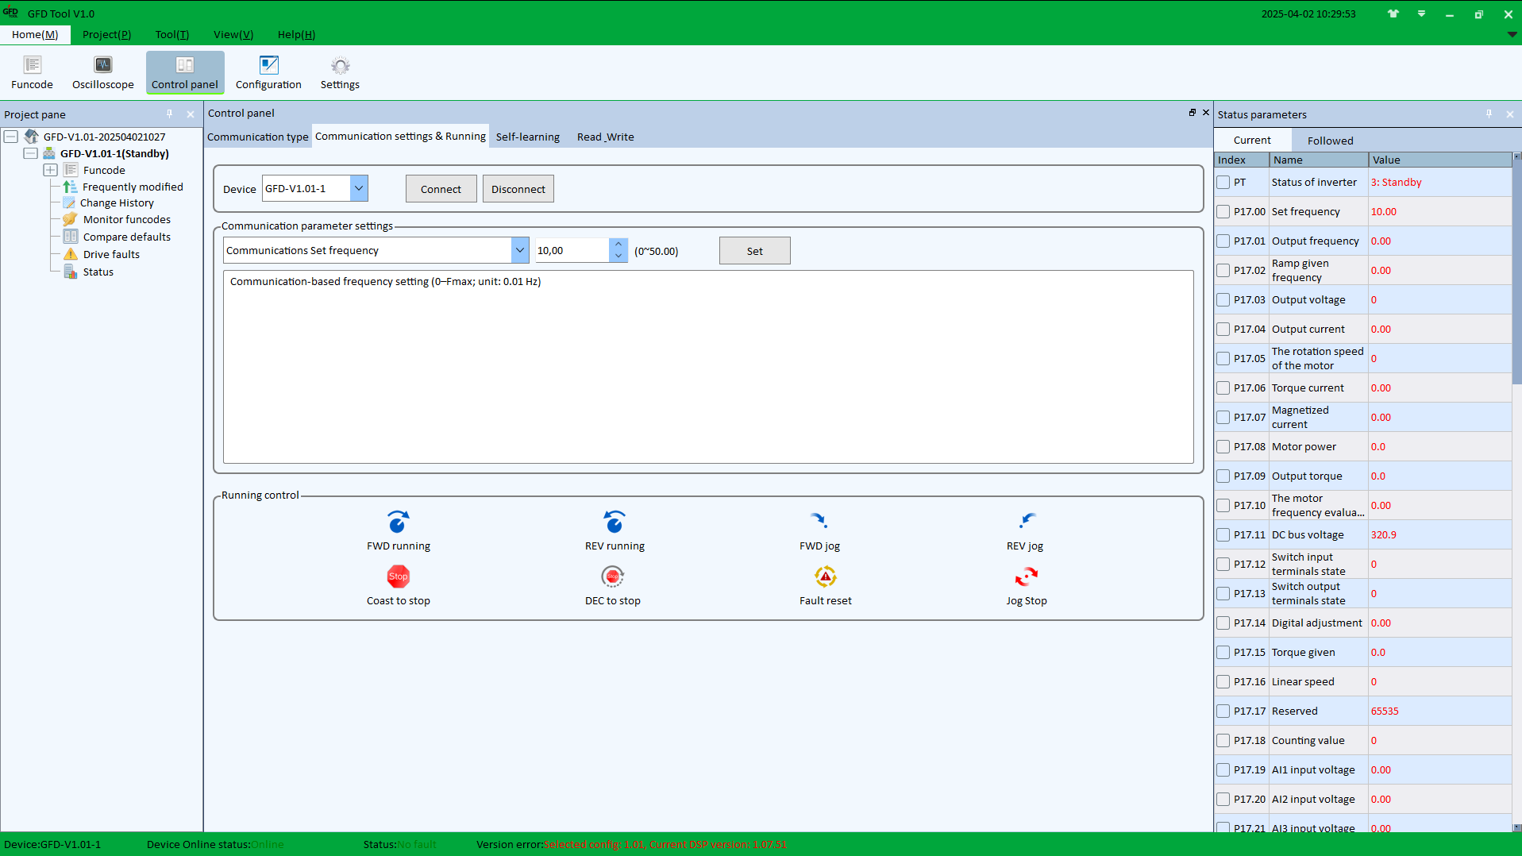Screen dimensions: 1522x856
Task: Switch to the Self-learning tab
Action: click(528, 137)
